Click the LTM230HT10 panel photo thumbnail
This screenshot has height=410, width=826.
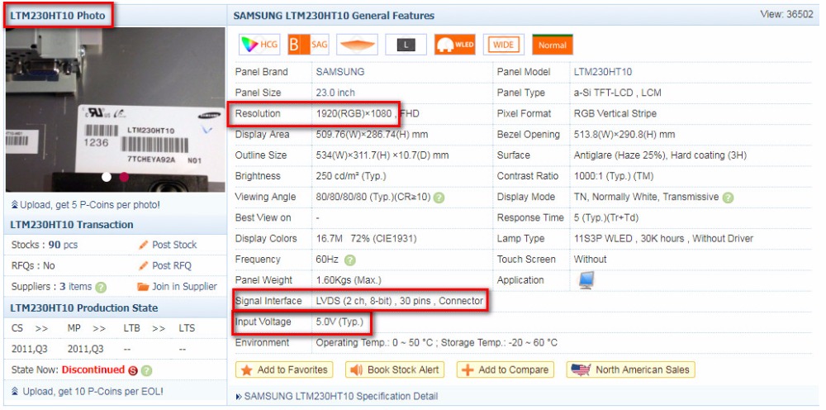coord(115,110)
